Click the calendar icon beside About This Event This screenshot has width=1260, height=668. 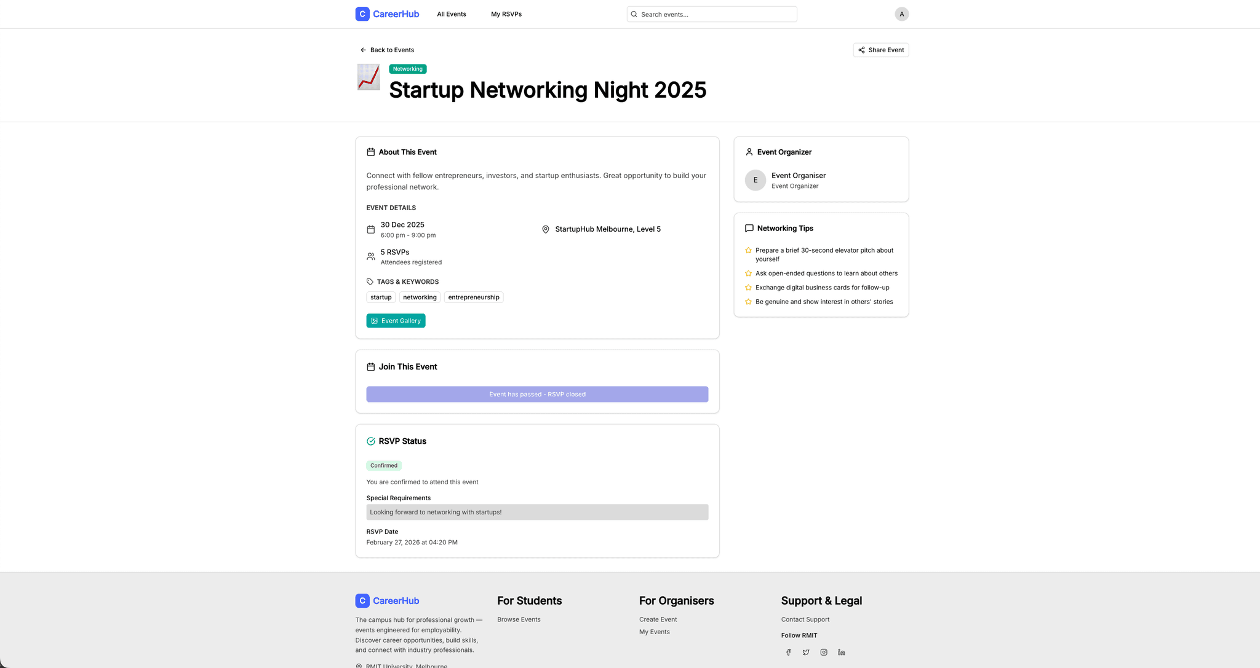(370, 152)
